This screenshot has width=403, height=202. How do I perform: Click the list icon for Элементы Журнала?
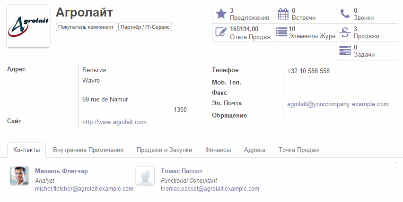(281, 32)
